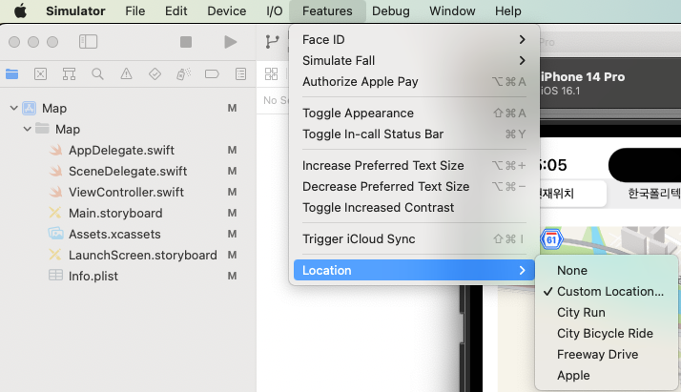This screenshot has height=392, width=681.
Task: Open the Source Control navigator icon
Action: coord(40,73)
